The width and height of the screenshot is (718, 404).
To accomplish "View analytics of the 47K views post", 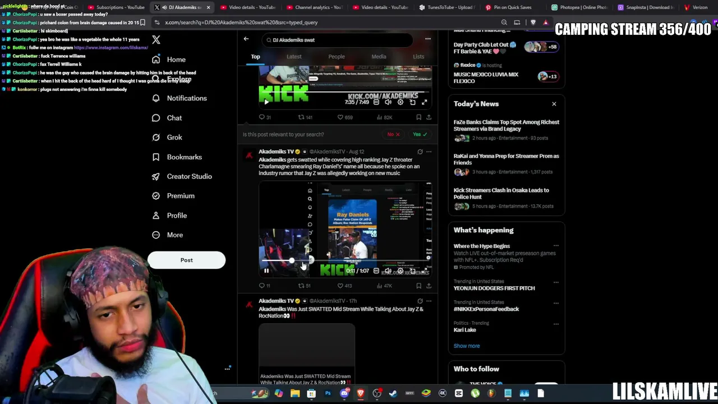I will click(x=384, y=286).
